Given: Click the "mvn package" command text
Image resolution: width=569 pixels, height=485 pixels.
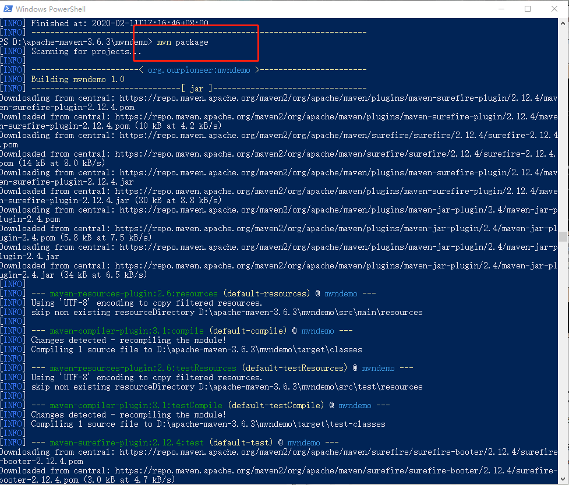Looking at the screenshot, I should point(182,42).
